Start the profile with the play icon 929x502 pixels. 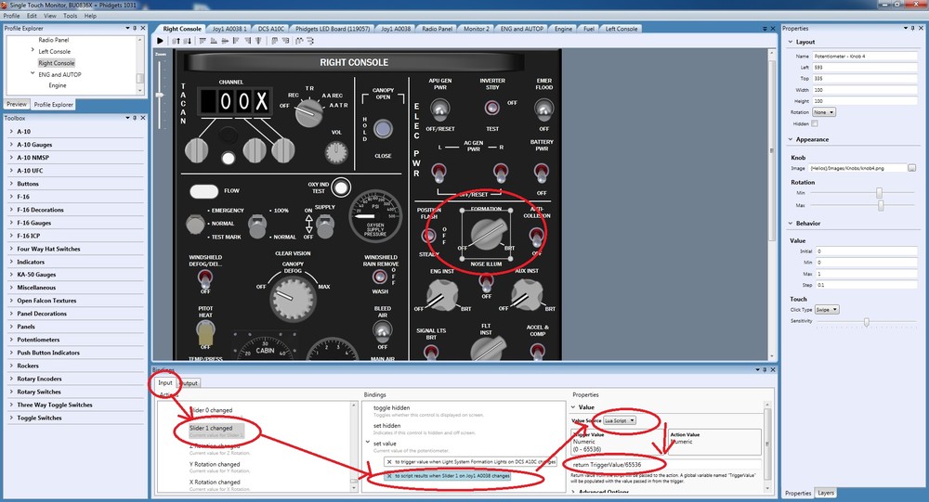(160, 41)
